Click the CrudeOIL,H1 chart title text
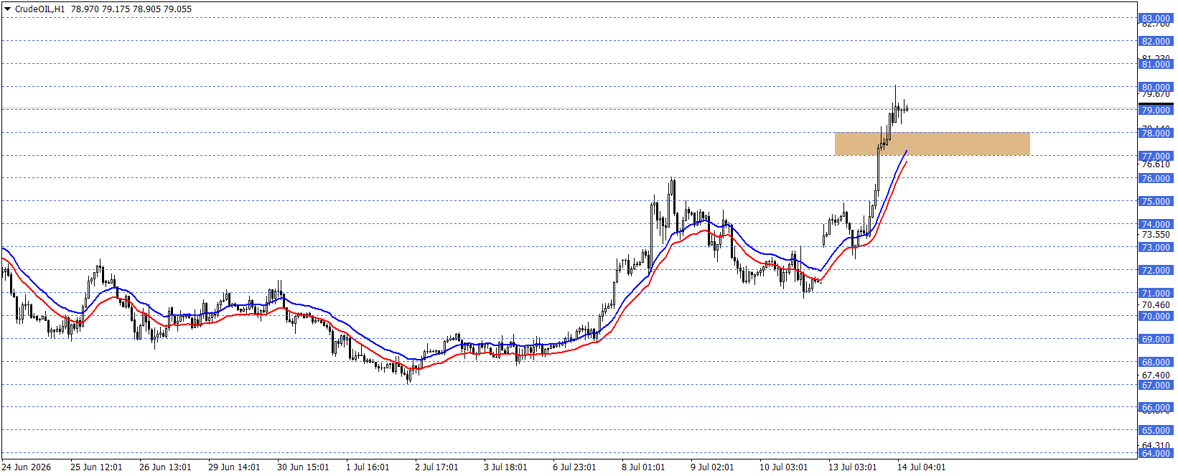Image resolution: width=1178 pixels, height=476 pixels. 39,9
